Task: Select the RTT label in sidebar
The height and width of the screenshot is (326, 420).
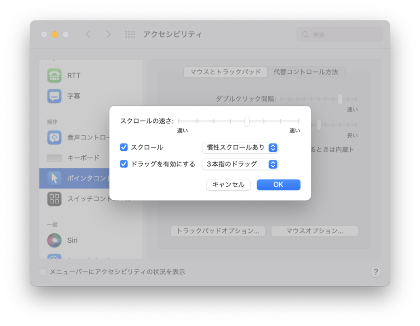Action: (74, 76)
